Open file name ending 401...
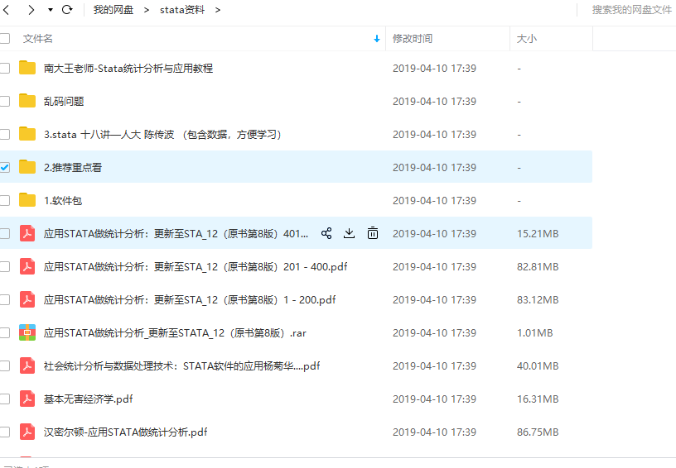The image size is (676, 468). [x=176, y=234]
